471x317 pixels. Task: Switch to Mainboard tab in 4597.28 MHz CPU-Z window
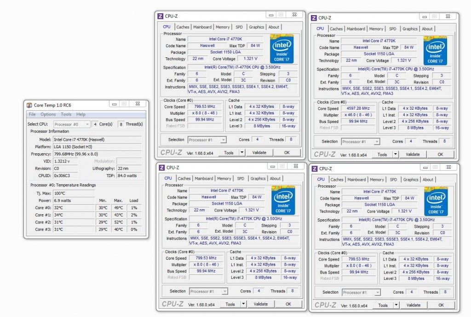pos(356,29)
